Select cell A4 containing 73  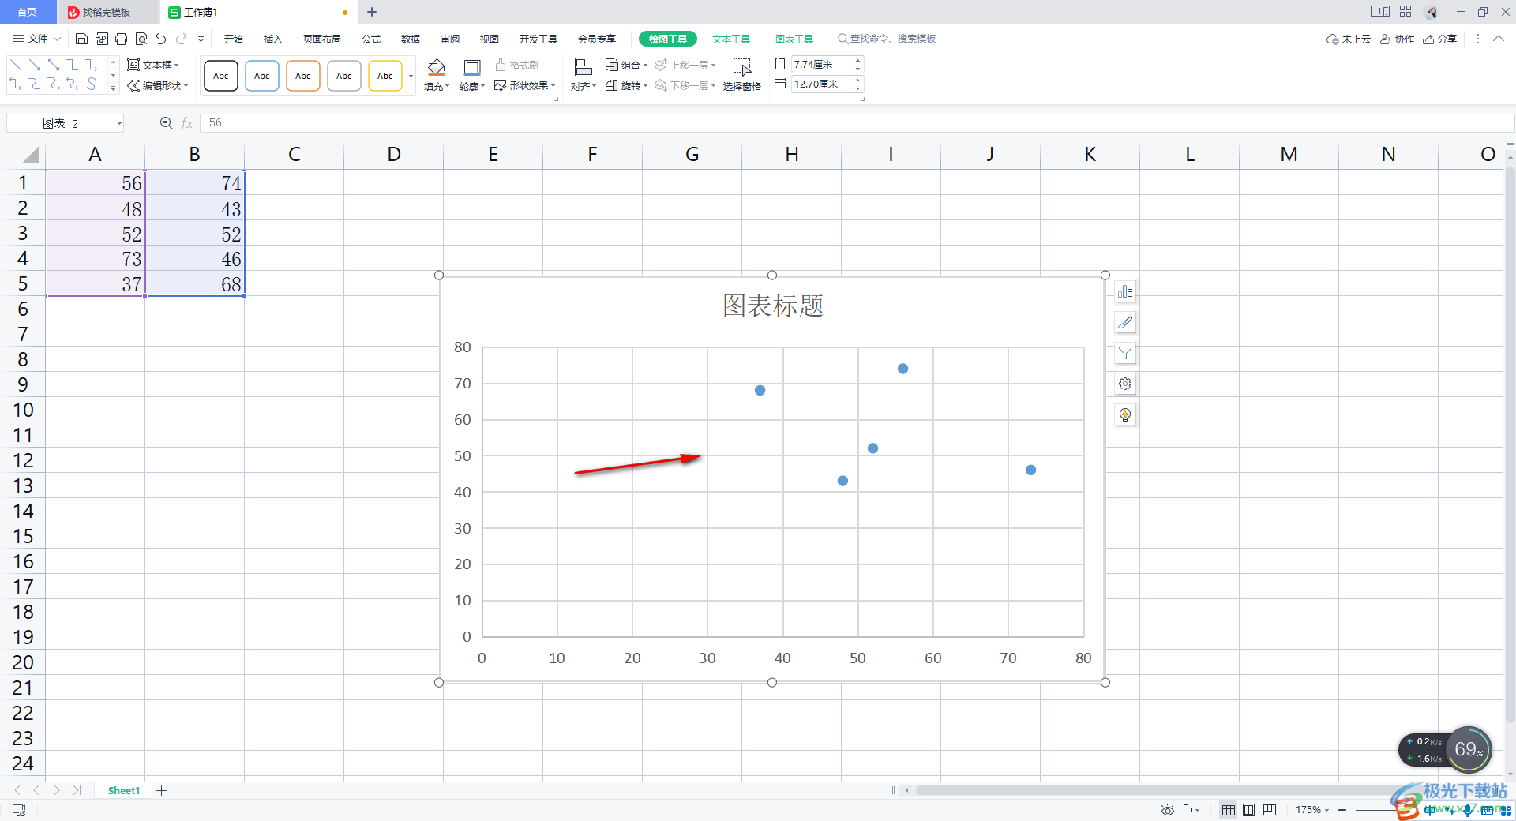(x=96, y=259)
